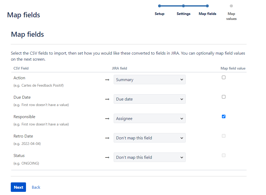266x195 pixels.
Task: Select the Setup step label
Action: (x=159, y=14)
